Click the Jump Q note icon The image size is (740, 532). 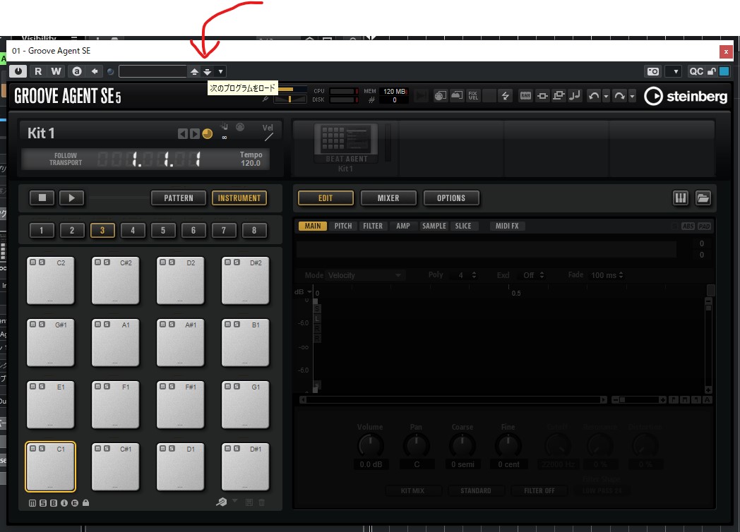click(575, 96)
